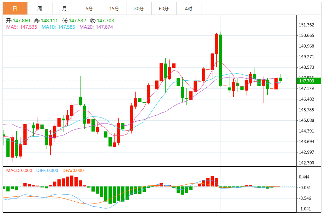Click the 148.573 price axis label

click(x=307, y=67)
